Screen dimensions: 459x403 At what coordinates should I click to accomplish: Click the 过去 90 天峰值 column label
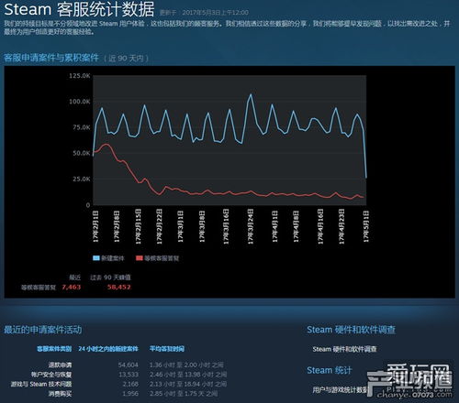[x=110, y=278]
